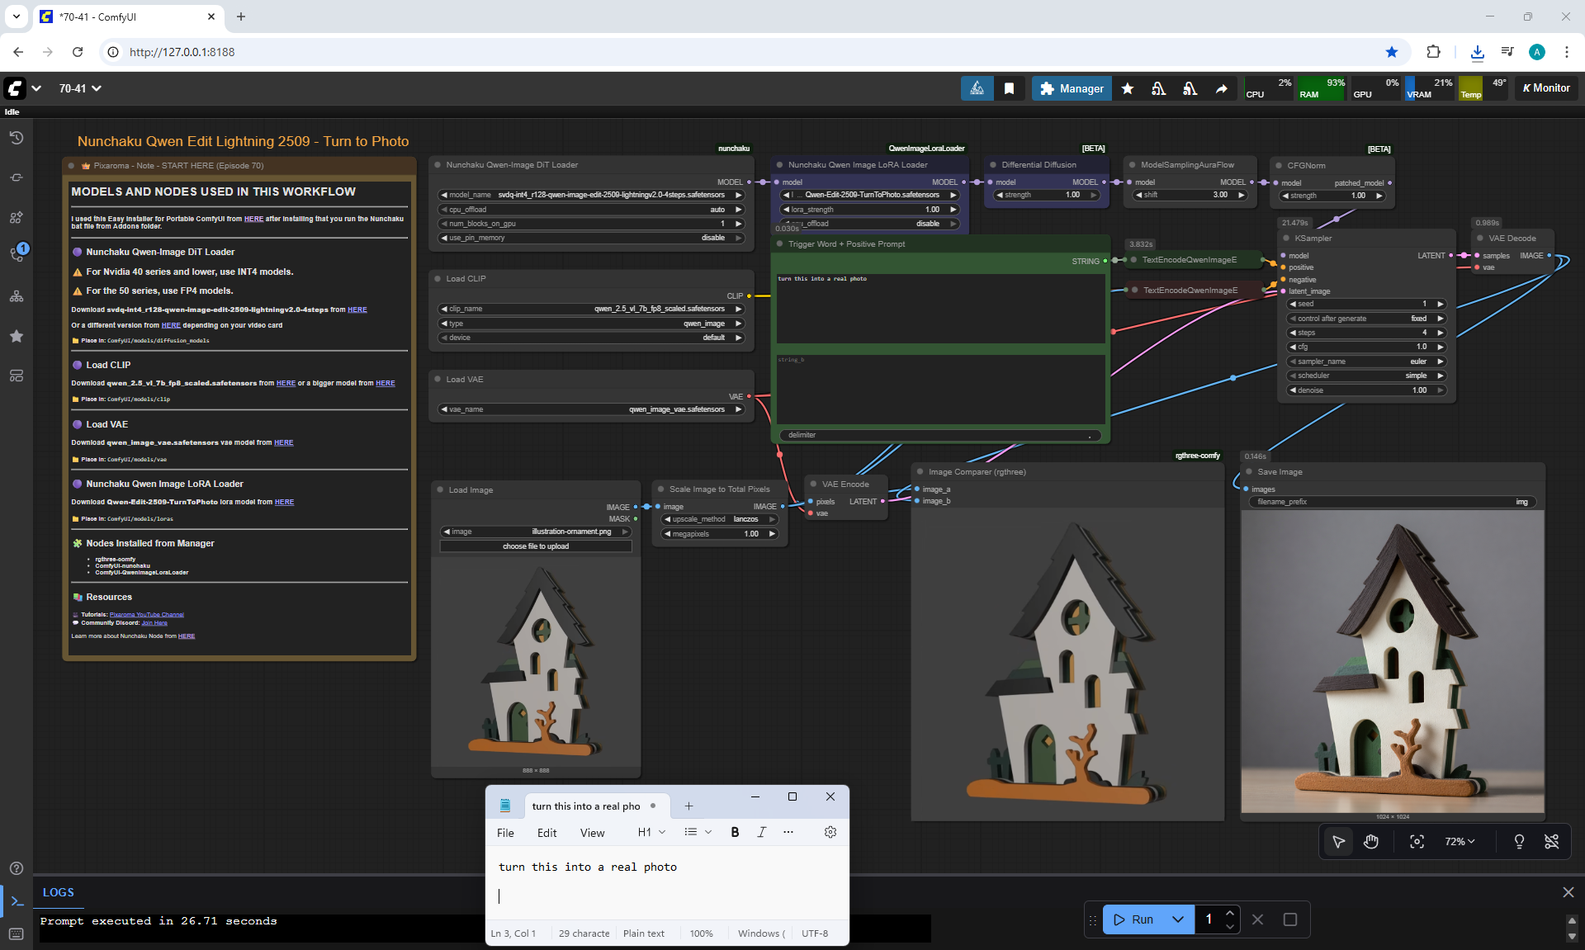Image resolution: width=1585 pixels, height=950 pixels.
Task: Open the Edit menu in Notepad
Action: click(x=546, y=833)
